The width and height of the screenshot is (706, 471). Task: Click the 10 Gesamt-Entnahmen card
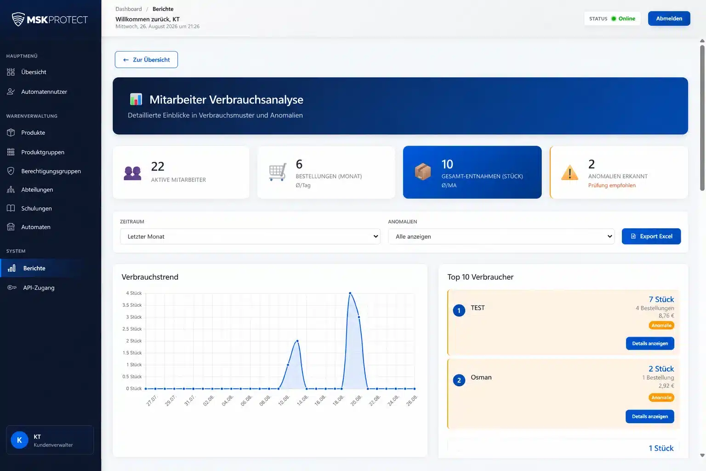tap(472, 172)
